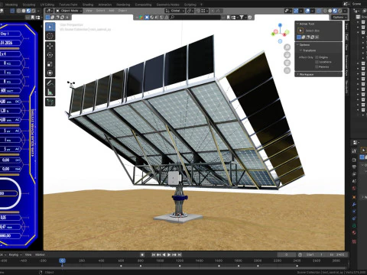Select the Move tool
The height and width of the screenshot is (275, 367).
point(50,46)
